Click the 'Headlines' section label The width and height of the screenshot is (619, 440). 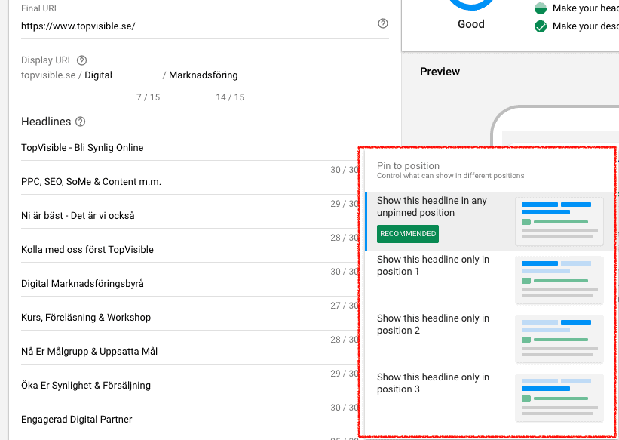click(46, 122)
